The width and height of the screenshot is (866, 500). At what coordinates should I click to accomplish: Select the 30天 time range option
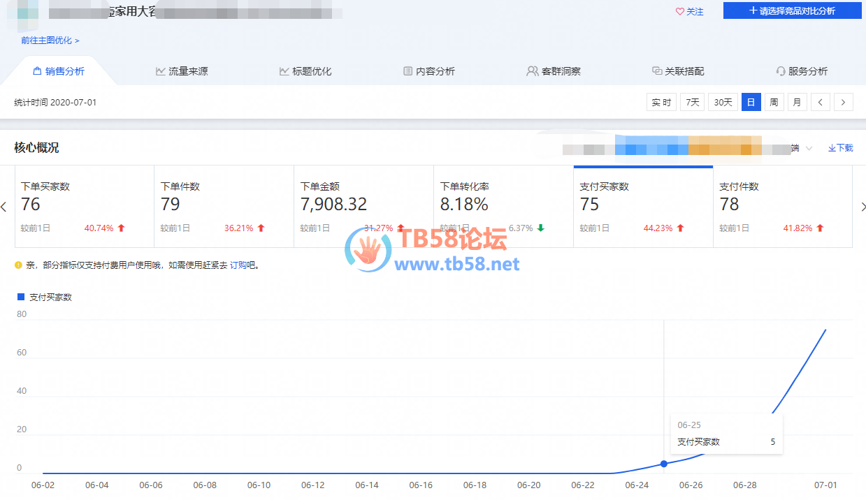point(723,103)
